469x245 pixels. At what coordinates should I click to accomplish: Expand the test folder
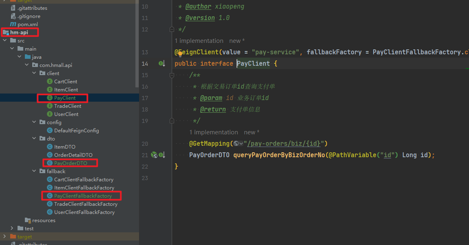pos(12,229)
